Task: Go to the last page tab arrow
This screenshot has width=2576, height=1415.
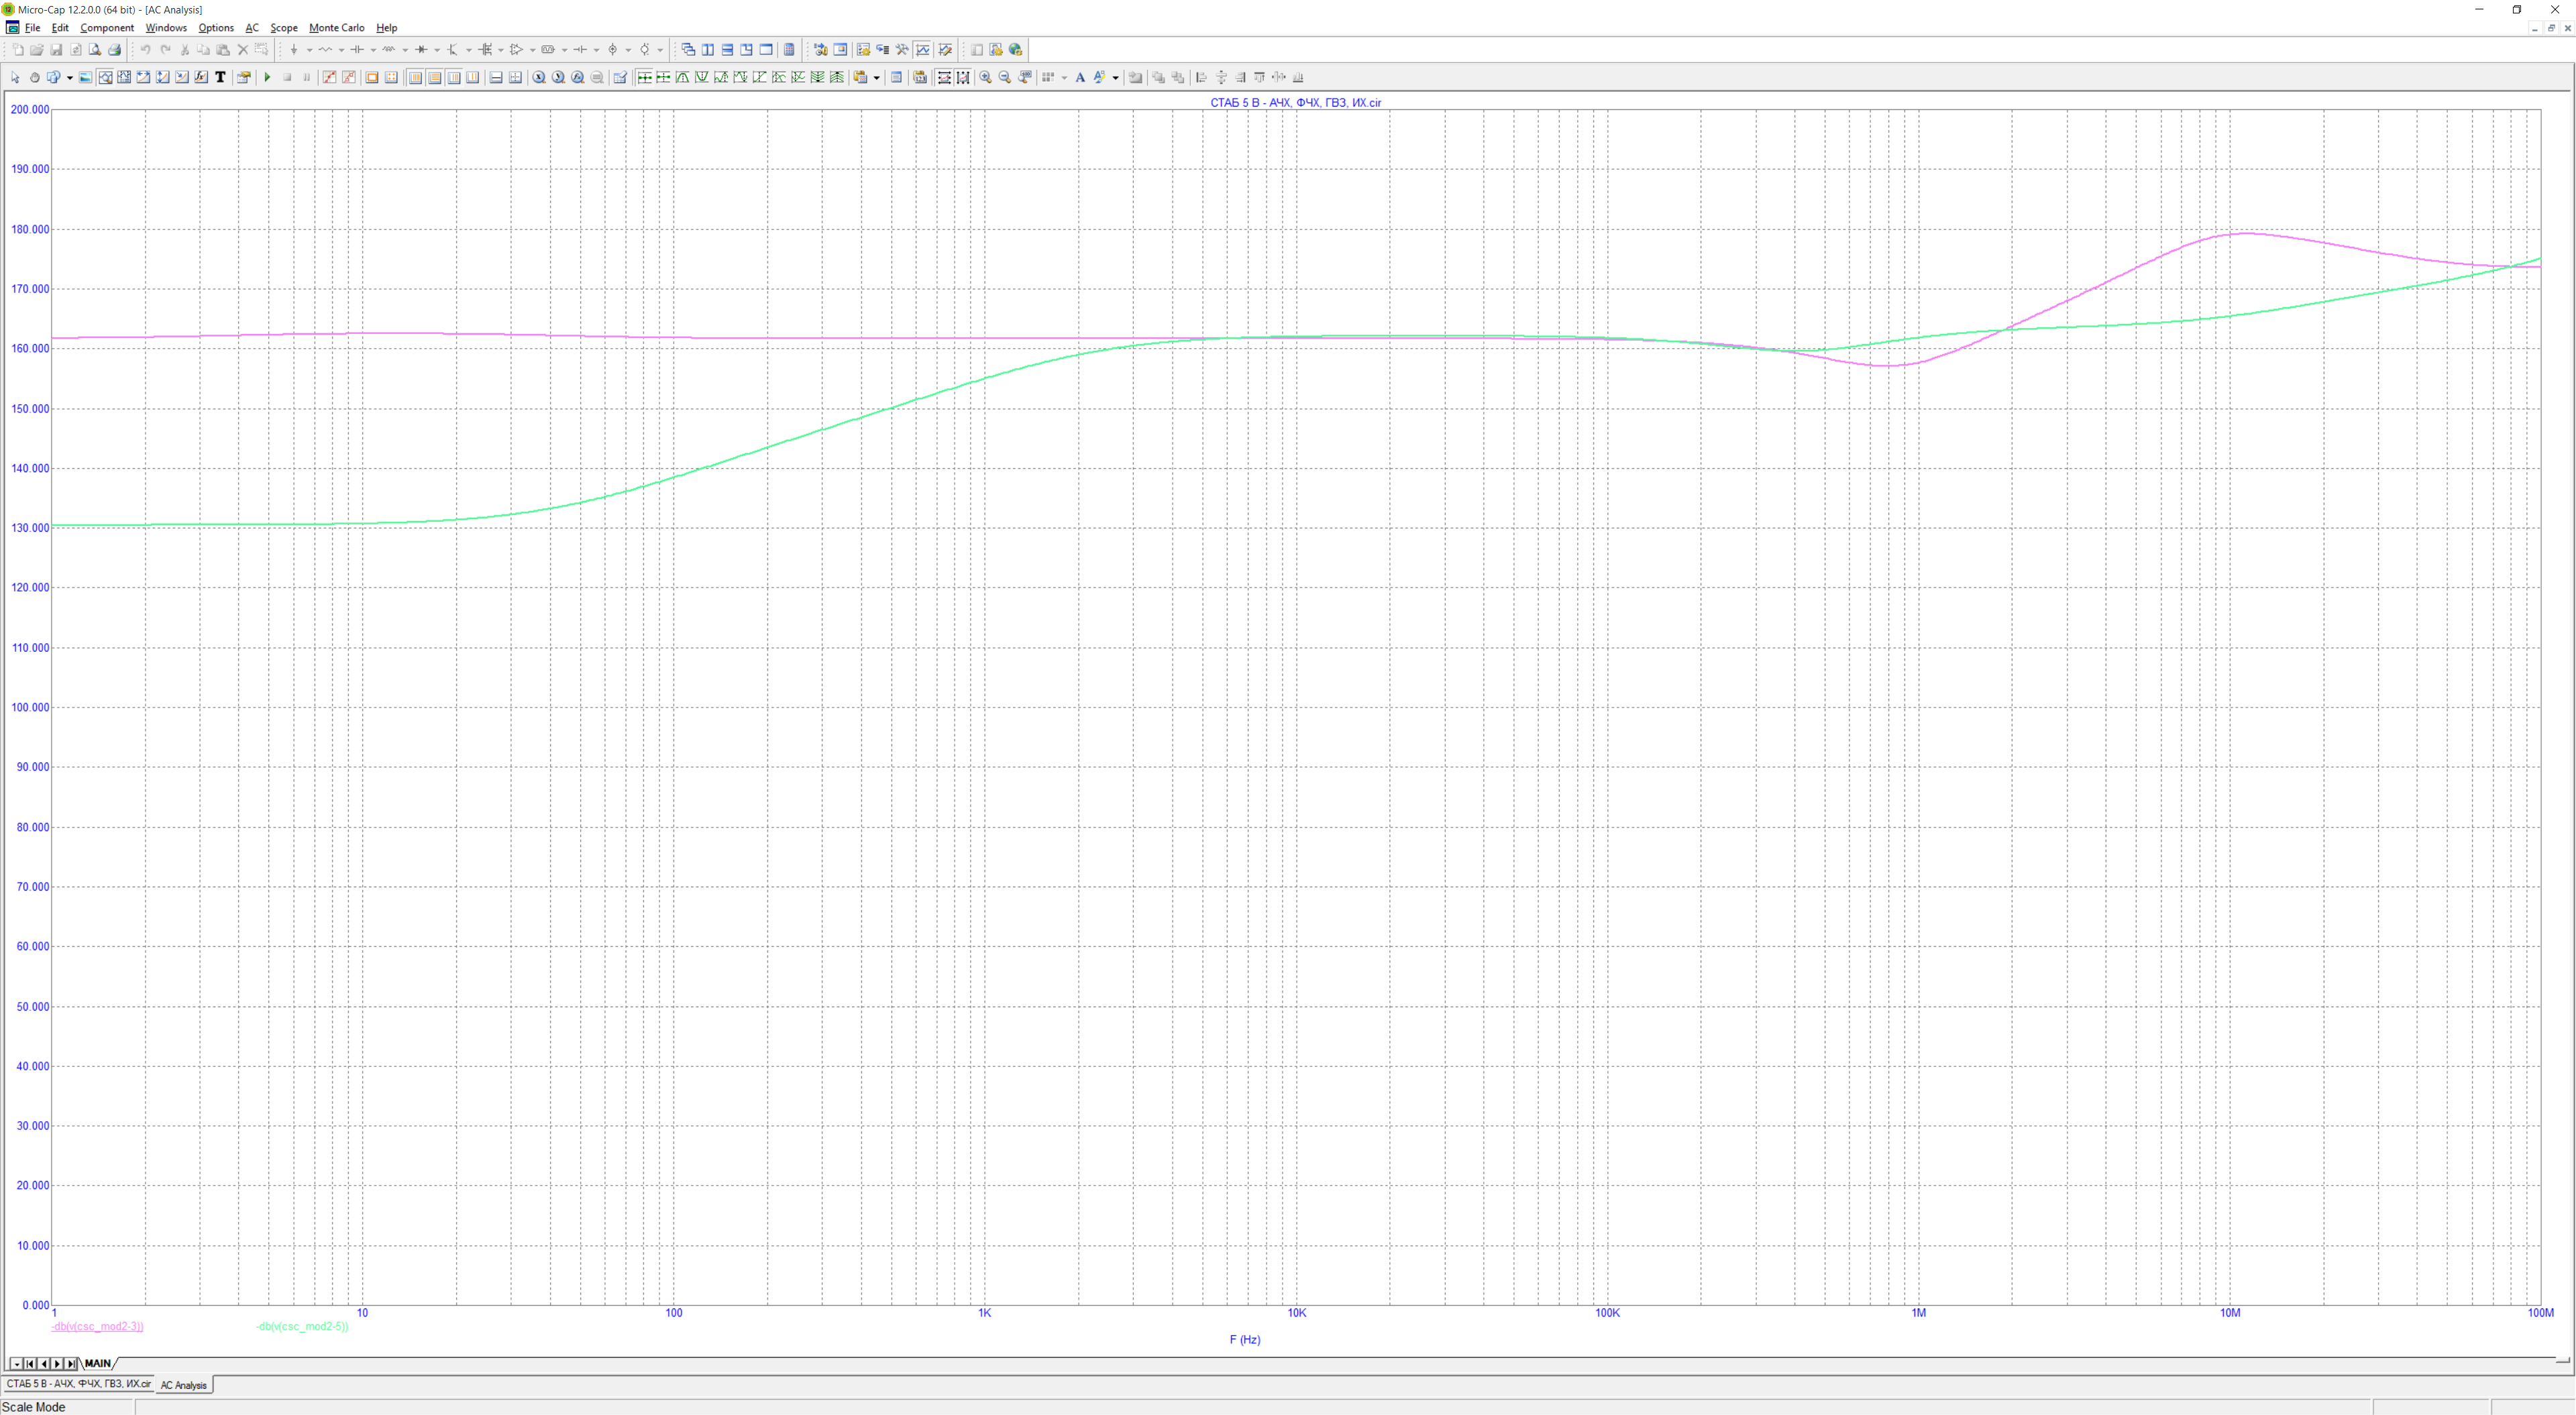Action: click(71, 1363)
